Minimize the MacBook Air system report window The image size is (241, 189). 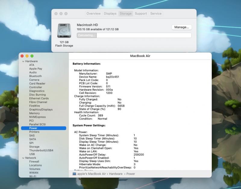coord(27,56)
